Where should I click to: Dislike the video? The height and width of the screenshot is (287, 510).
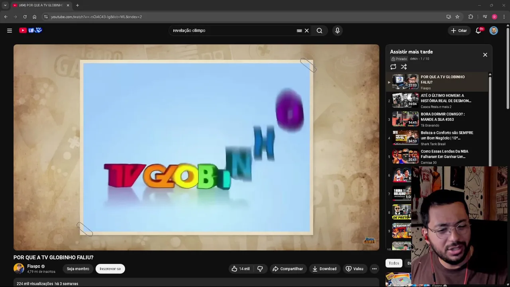pyautogui.click(x=260, y=269)
